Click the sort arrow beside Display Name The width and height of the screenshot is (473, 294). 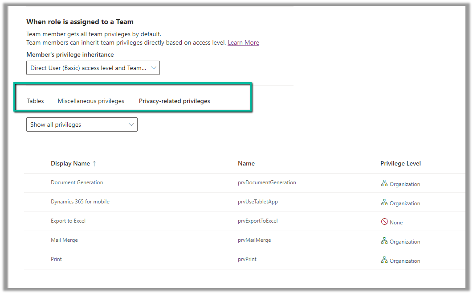tap(94, 164)
